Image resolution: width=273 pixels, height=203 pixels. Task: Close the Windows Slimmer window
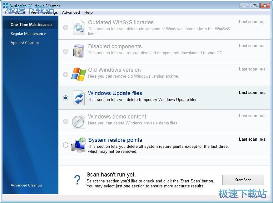[265, 6]
